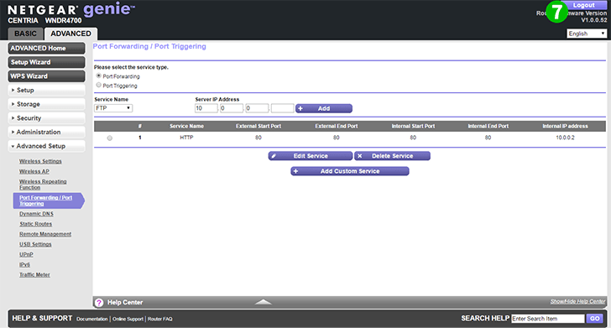The image size is (611, 328).
Task: Open Port Forwarding / Port Triggering link
Action: 45,200
